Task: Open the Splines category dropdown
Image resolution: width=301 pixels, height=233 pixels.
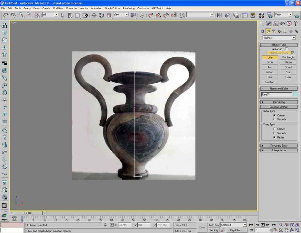Action: 279,38
